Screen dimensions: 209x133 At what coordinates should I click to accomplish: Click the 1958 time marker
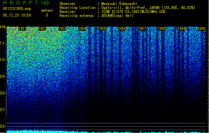(162, 29)
